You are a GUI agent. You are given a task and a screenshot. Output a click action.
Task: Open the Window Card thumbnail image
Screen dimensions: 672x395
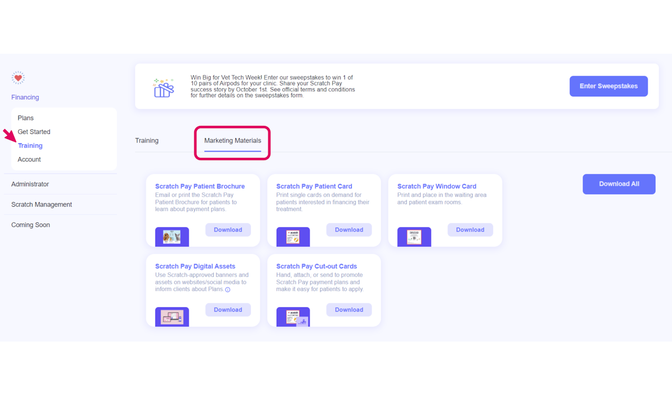coord(414,237)
